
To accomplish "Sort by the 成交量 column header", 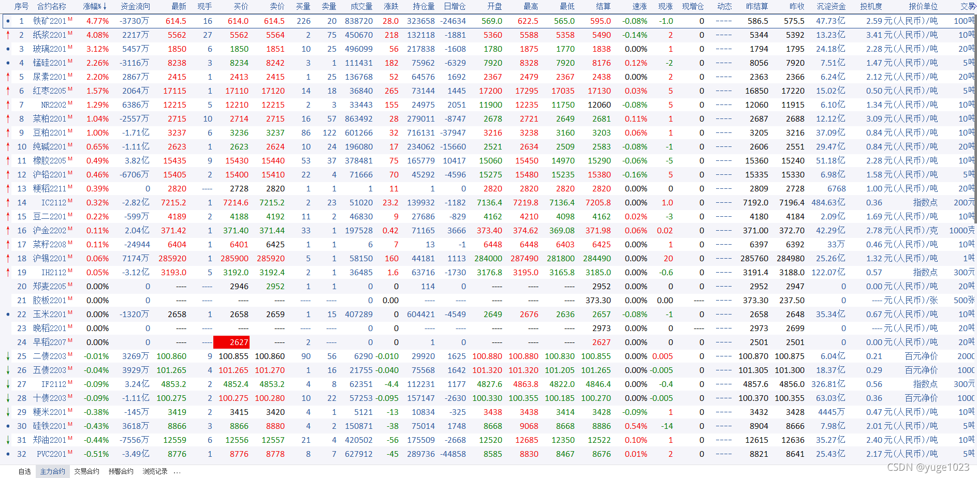I will [361, 6].
